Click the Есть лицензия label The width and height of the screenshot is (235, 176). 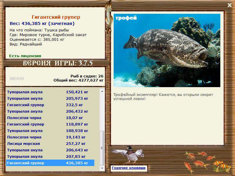tap(25, 56)
